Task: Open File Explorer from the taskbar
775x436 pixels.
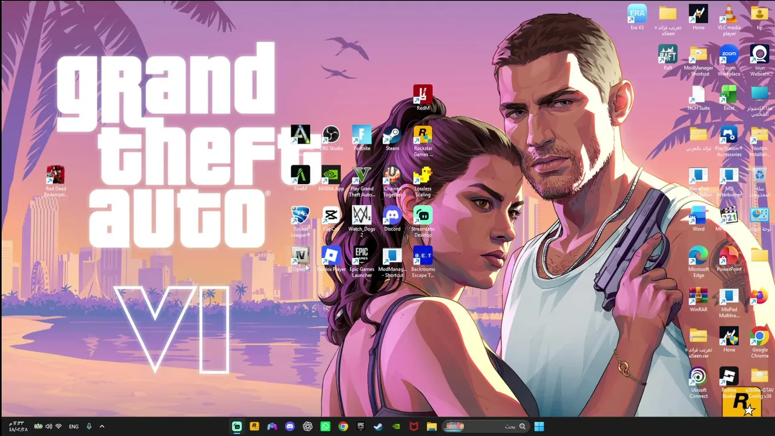Action: [x=432, y=426]
